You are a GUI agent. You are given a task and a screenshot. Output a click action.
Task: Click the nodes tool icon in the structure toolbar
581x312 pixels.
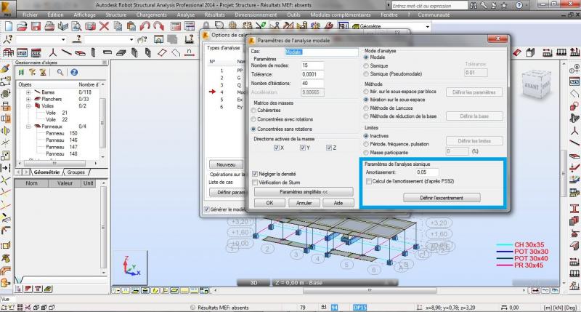coord(53,52)
